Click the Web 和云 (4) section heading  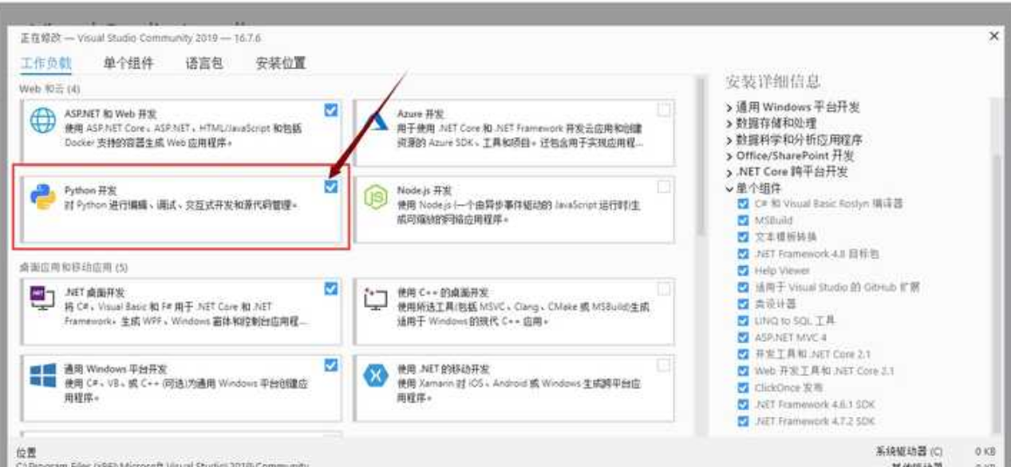[x=49, y=88]
